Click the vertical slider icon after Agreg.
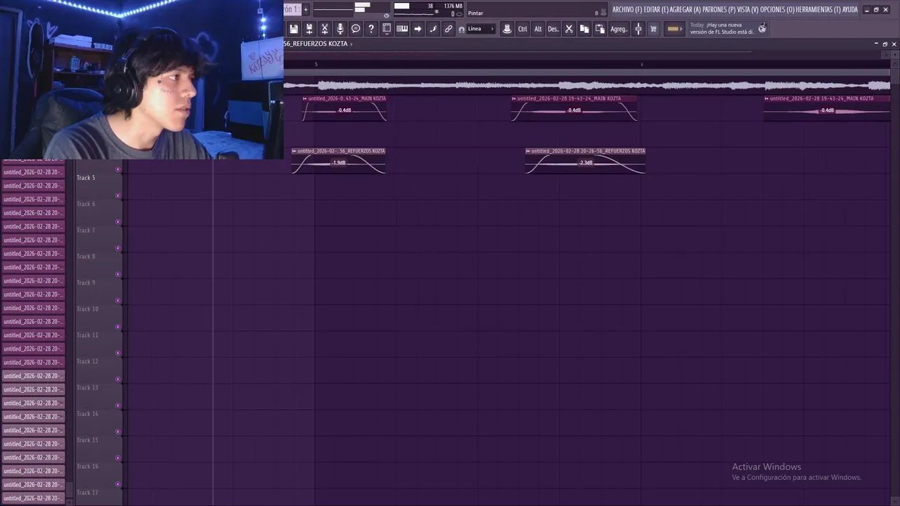Viewport: 900px width, 506px height. click(638, 29)
